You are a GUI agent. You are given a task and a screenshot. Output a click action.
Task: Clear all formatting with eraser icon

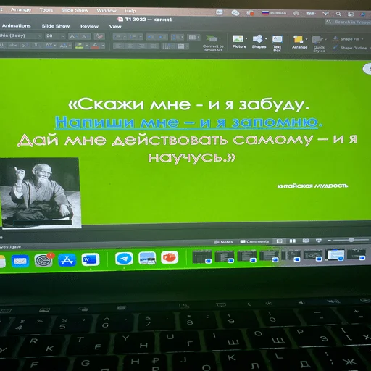(99, 36)
